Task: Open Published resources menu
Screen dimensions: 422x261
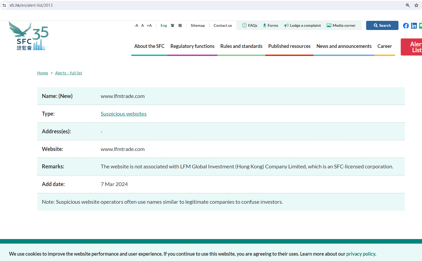Action: (x=289, y=46)
